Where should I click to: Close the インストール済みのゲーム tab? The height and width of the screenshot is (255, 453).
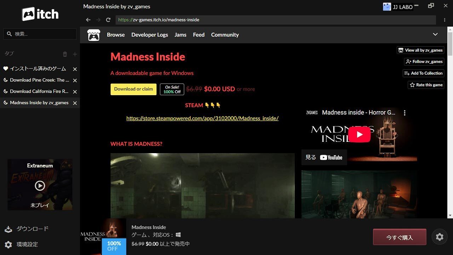(75, 69)
